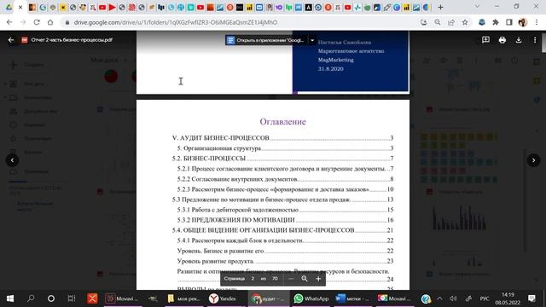This screenshot has height=307, width=546.
Task: Print the PDF document
Action: pyautogui.click(x=502, y=40)
